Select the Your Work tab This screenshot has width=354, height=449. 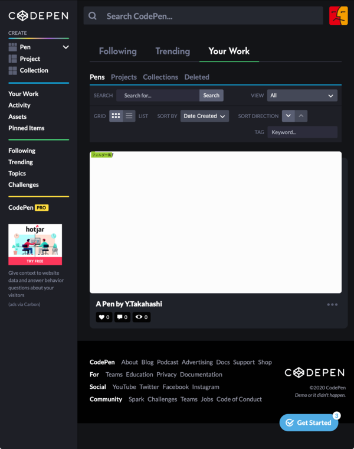click(x=229, y=51)
